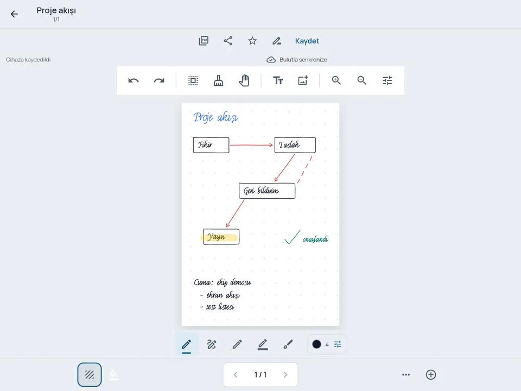Click the Cihaza kaydedildi status text

28,60
